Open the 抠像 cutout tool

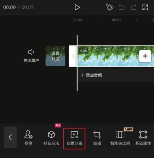(29, 138)
